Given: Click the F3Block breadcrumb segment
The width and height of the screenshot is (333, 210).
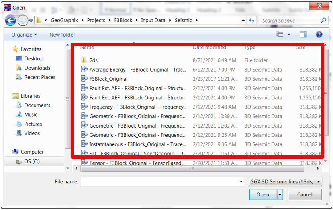Looking at the screenshot, I should coord(123,20).
